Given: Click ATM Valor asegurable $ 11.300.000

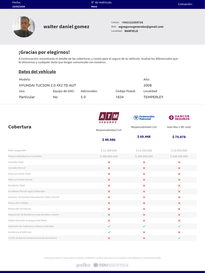Looking at the screenshot, I should (109, 151).
